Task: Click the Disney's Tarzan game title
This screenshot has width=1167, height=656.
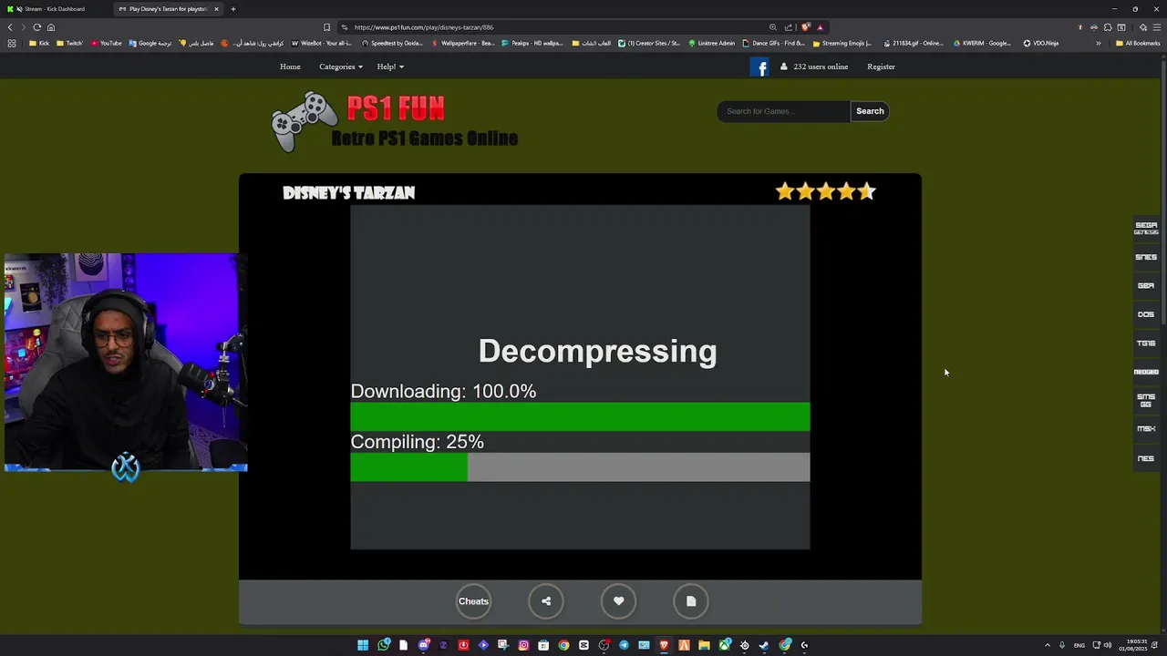Action: tap(348, 192)
